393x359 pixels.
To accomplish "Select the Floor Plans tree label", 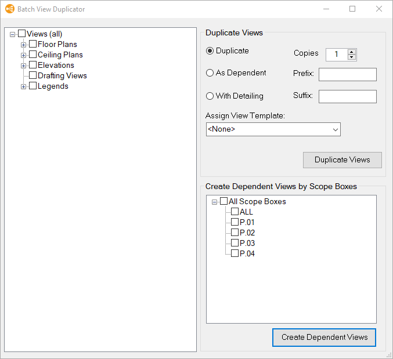I will pos(57,44).
